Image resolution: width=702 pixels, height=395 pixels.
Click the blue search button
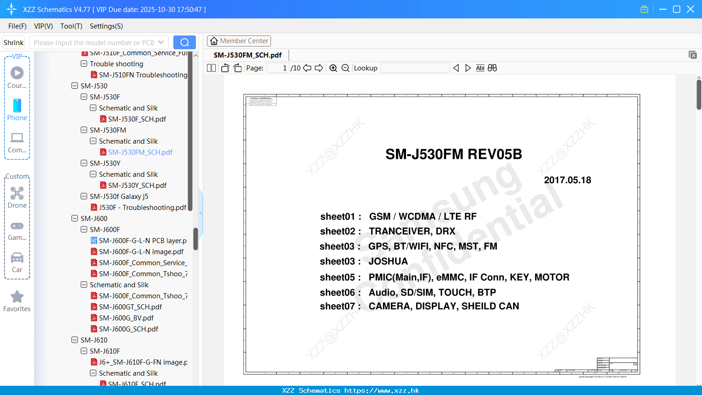tap(184, 42)
